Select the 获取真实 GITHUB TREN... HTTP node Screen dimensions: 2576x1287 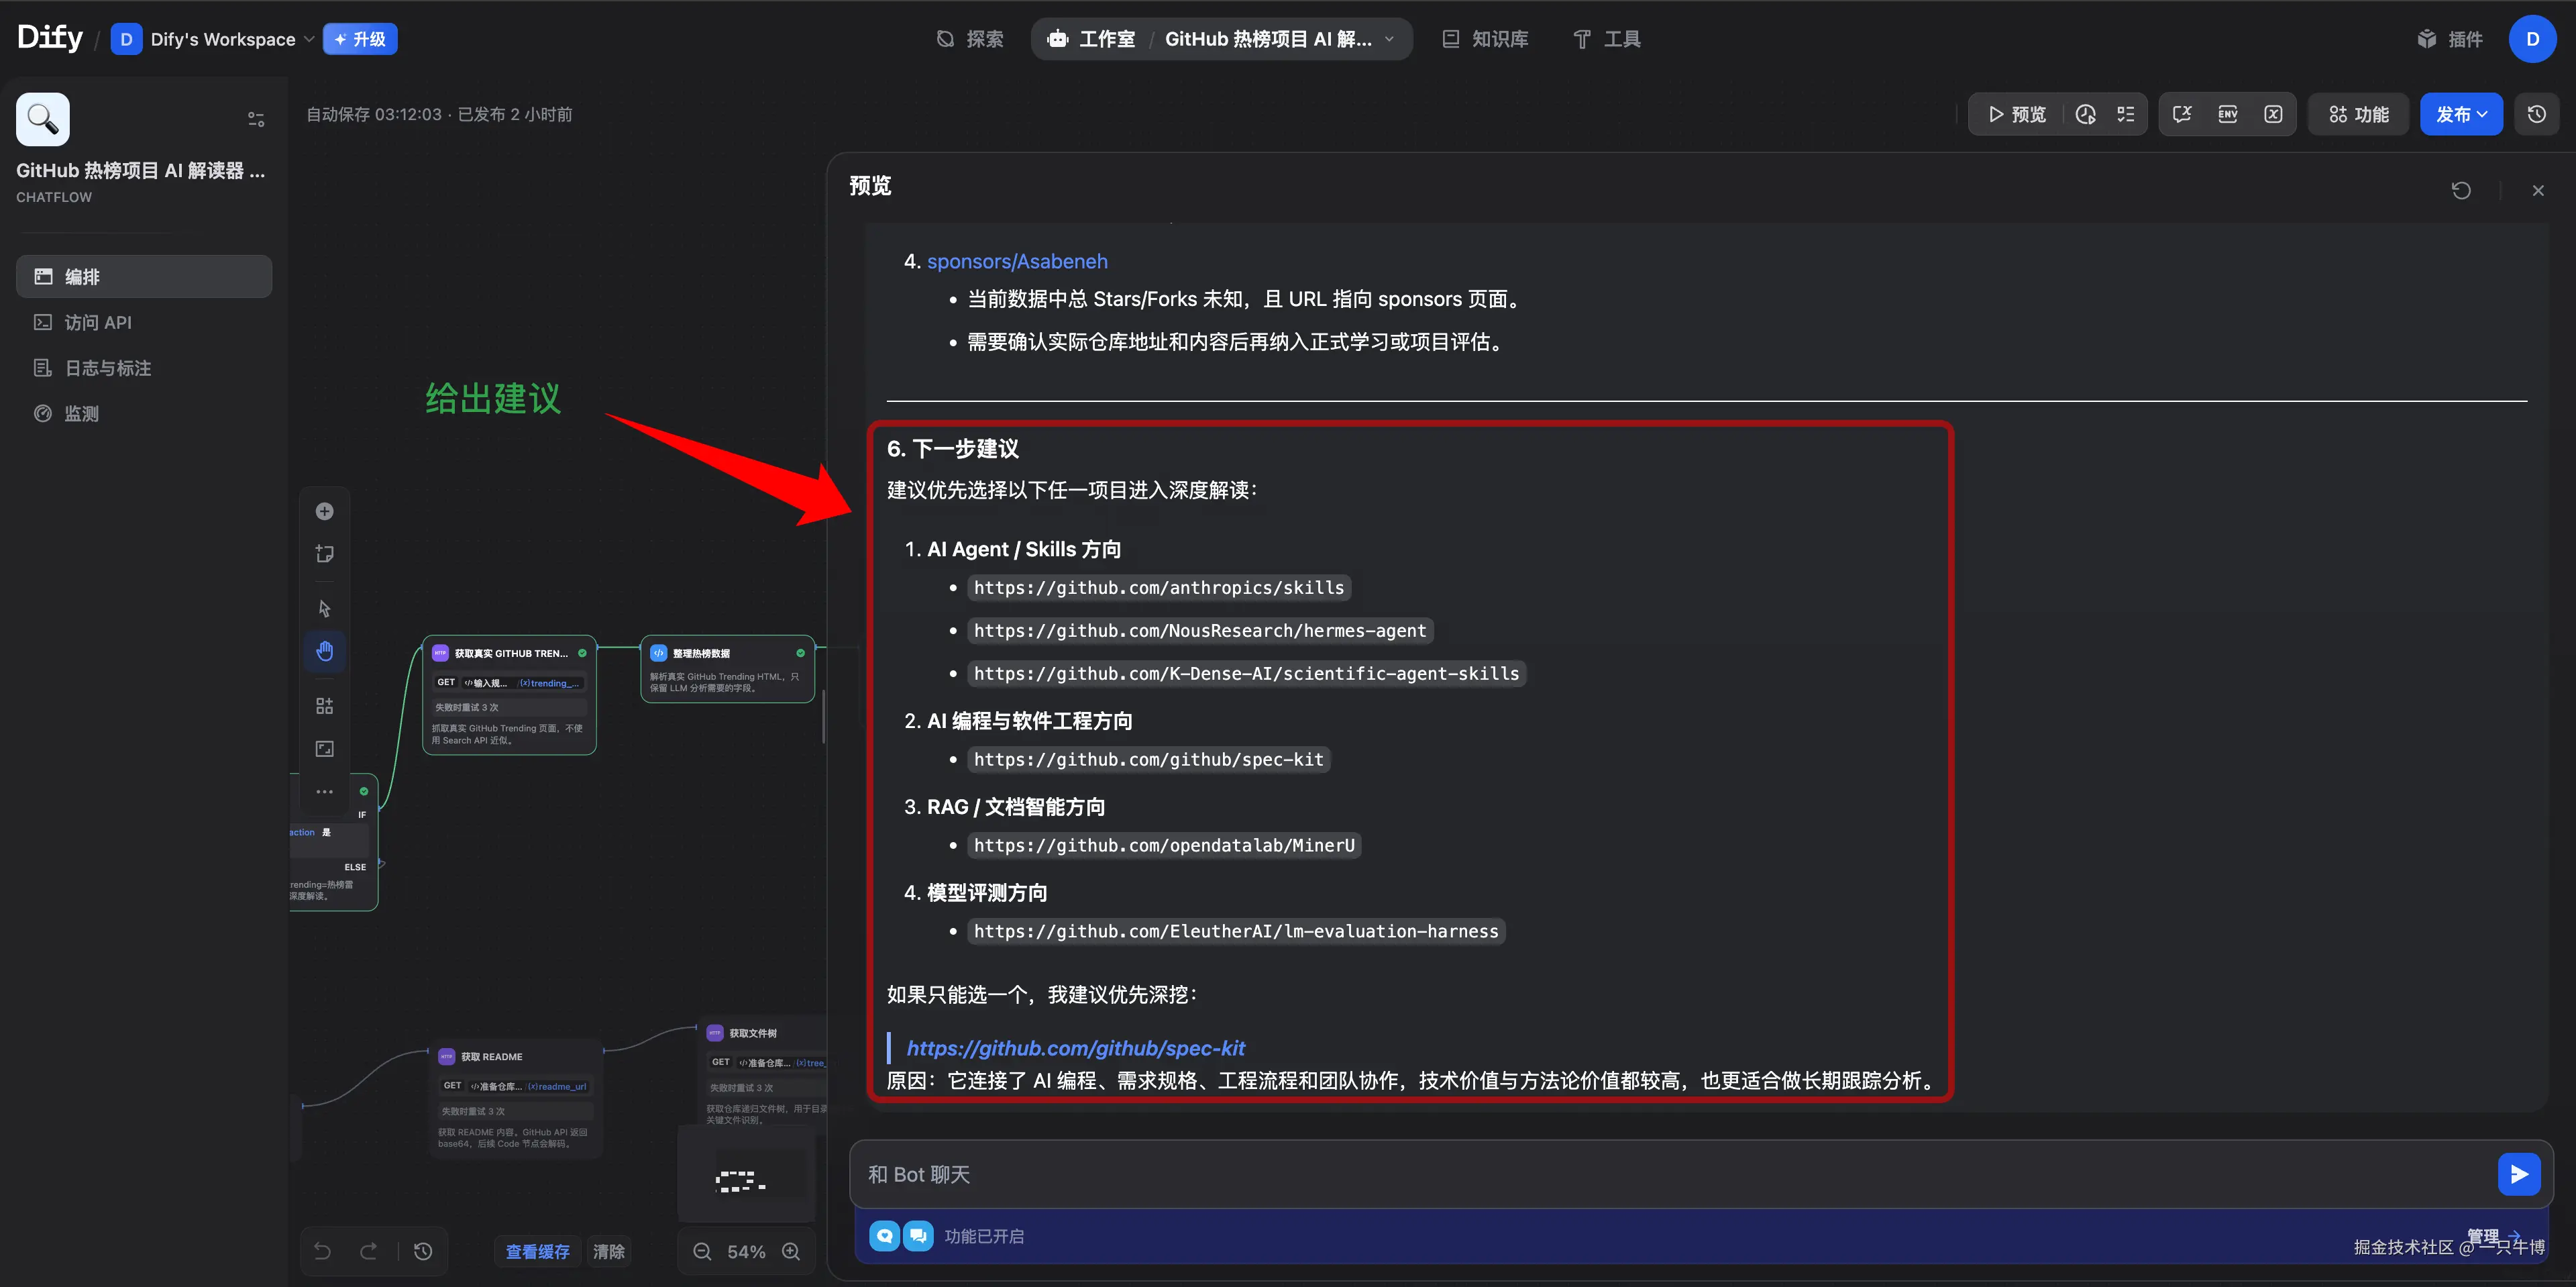(x=509, y=695)
